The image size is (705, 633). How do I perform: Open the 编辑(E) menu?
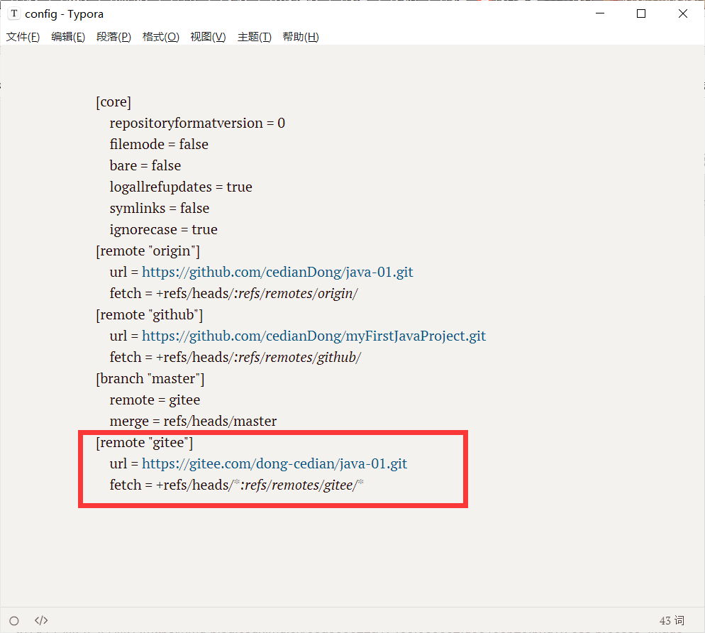pyautogui.click(x=68, y=37)
